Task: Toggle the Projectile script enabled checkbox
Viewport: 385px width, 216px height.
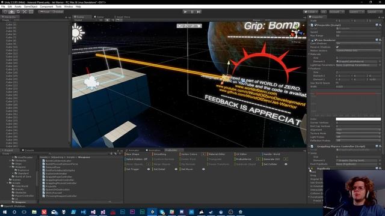Action: pos(315,25)
